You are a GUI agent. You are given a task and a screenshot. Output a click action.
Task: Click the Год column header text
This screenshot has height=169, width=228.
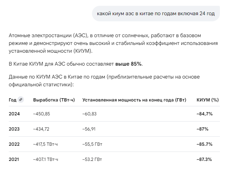12,100
